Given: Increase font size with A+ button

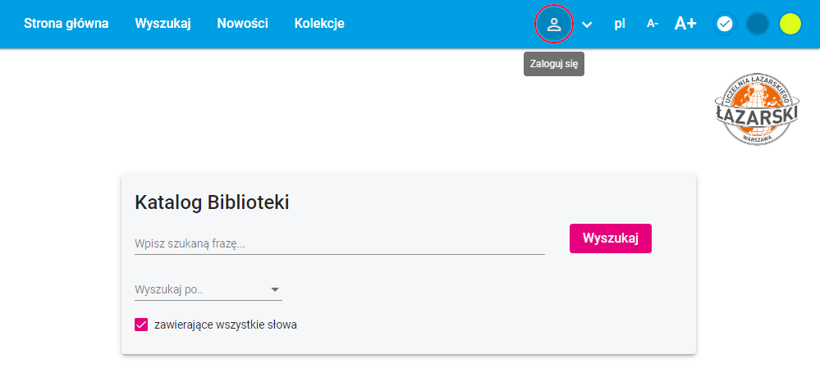Looking at the screenshot, I should point(685,24).
